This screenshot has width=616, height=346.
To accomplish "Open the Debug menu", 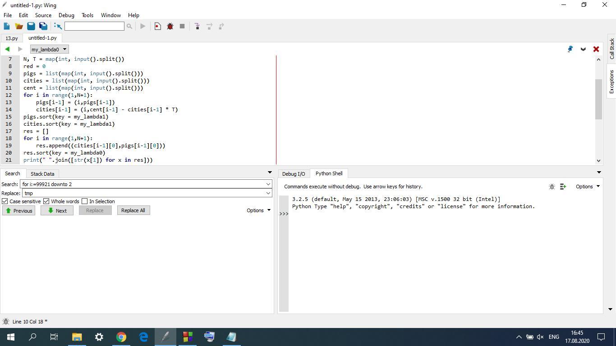I will 66,15.
